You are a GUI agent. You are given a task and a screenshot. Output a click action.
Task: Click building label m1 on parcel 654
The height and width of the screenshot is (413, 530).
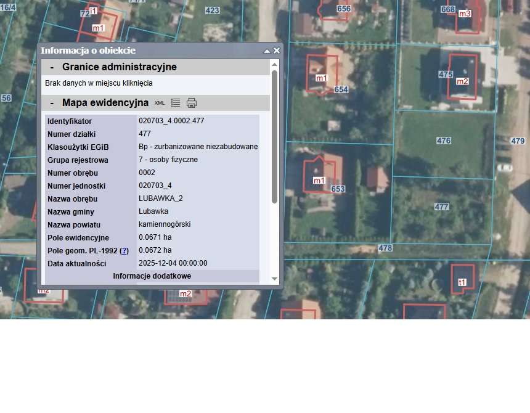coord(322,78)
